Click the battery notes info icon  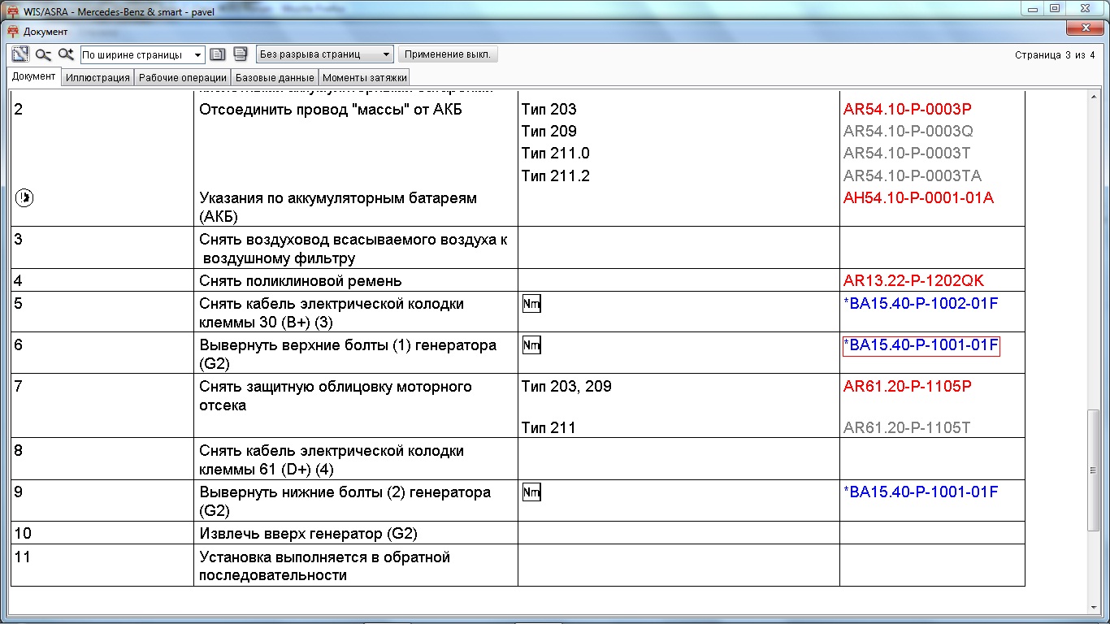24,197
